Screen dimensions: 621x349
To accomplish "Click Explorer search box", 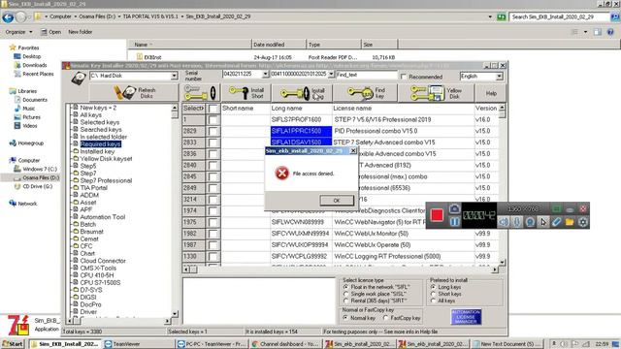I will click(x=559, y=17).
